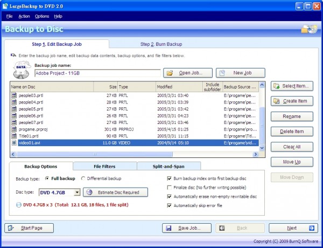This screenshot has height=248, width=323.
Task: Select the Full backup radio option
Action: tap(47, 178)
